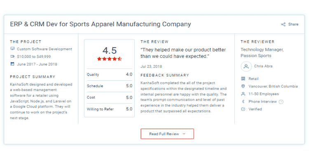Select the Willing to Refer rating row

tap(110, 109)
